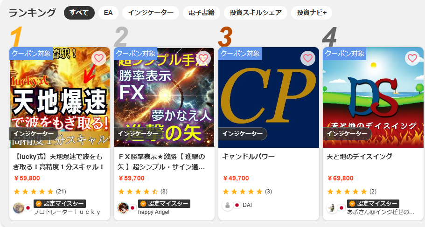Favorite the lucky式 天地爆速 product with heart icon
Image resolution: width=425 pixels, height=227 pixels.
coord(99,58)
